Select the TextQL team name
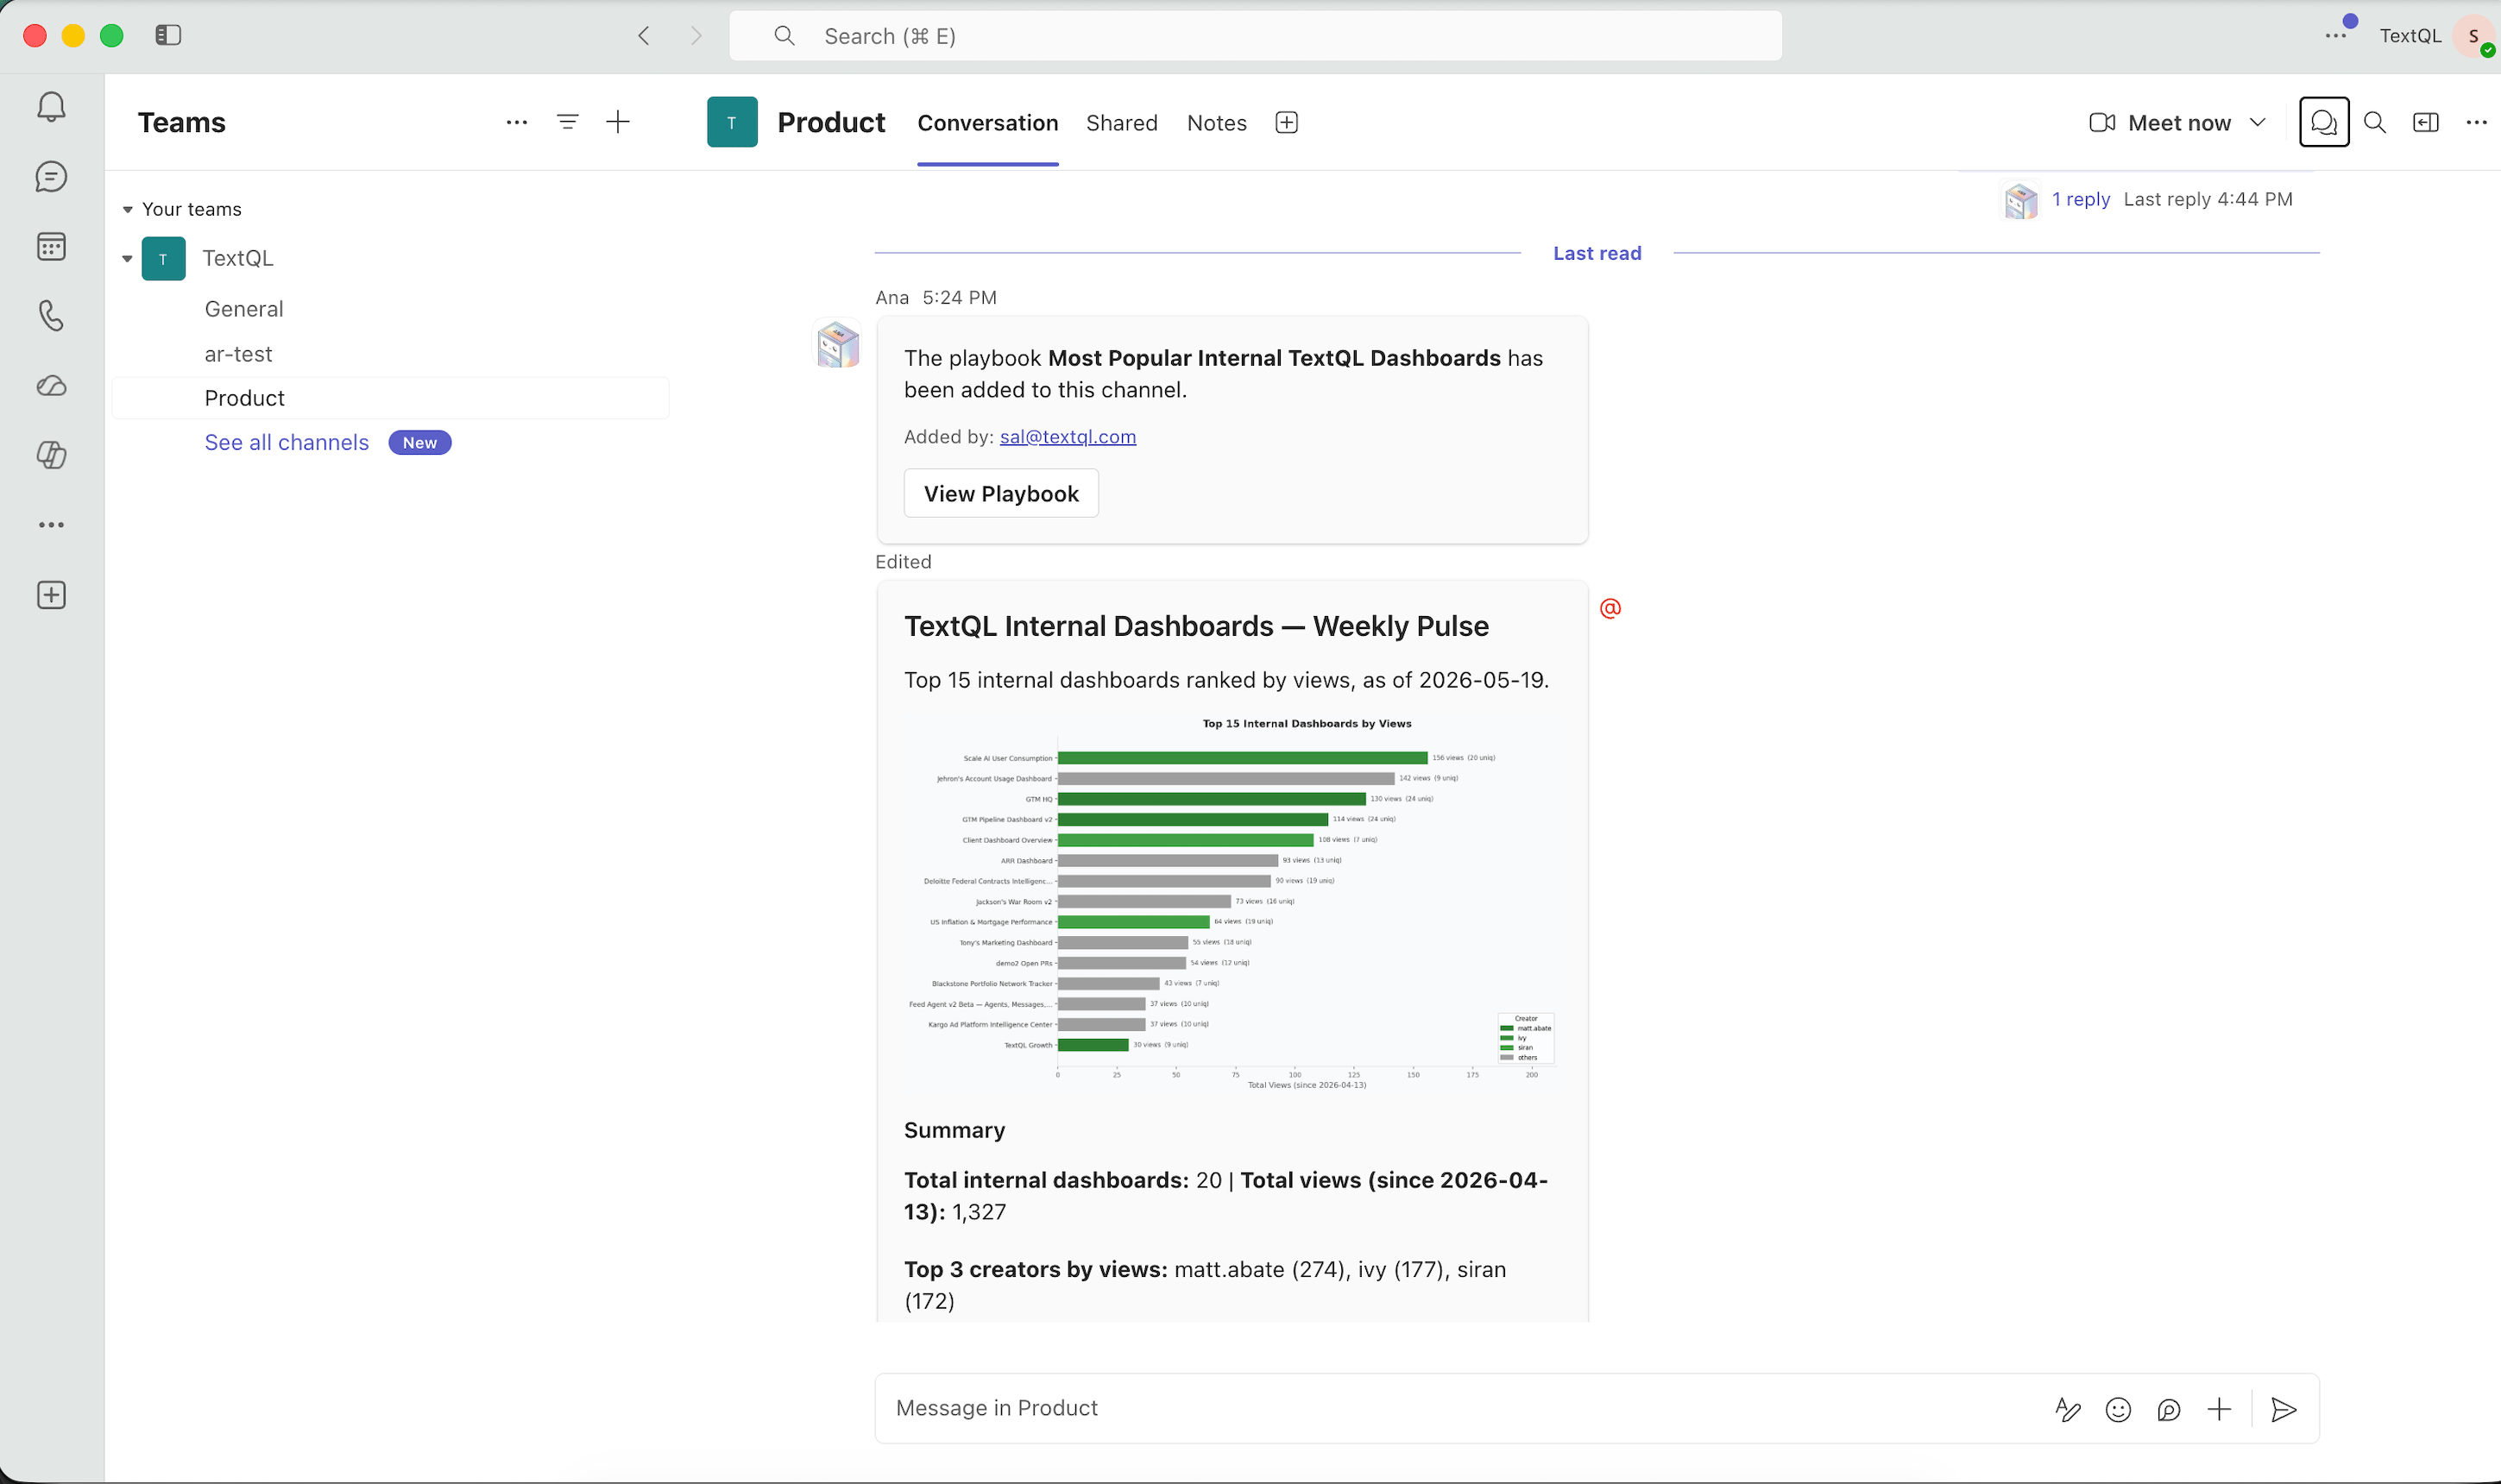The width and height of the screenshot is (2501, 1484). (238, 258)
